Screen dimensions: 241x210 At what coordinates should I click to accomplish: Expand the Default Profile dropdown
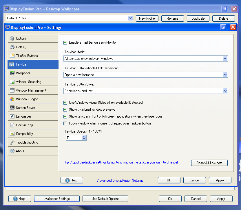132,18
